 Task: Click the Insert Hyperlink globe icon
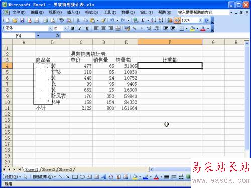click(136, 20)
